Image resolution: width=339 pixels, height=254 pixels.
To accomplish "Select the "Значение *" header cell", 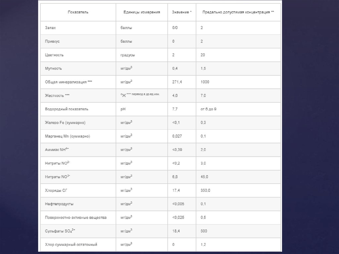I will tap(182, 12).
